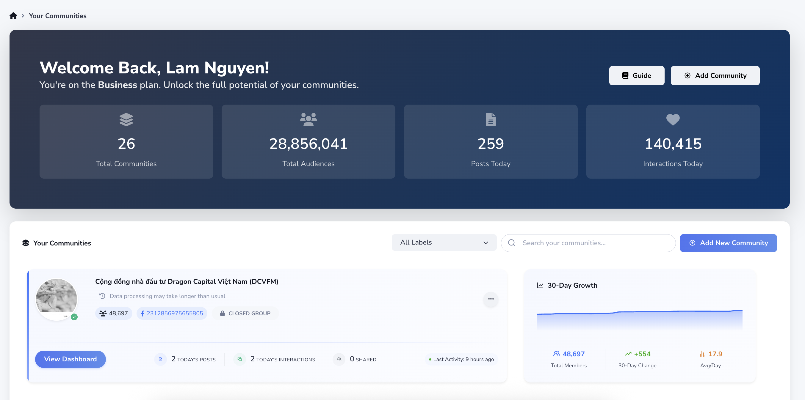Screen dimensions: 805x400
Task: Focus the Search your communities field
Action: [588, 243]
